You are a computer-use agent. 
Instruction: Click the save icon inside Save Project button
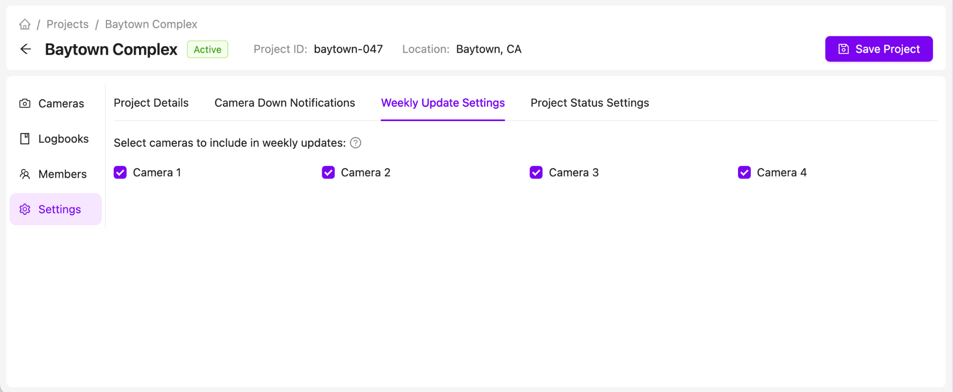843,49
